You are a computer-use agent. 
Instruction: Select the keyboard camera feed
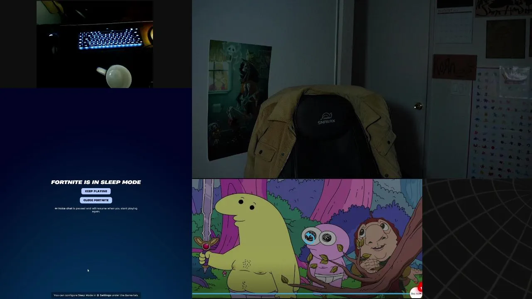(95, 44)
